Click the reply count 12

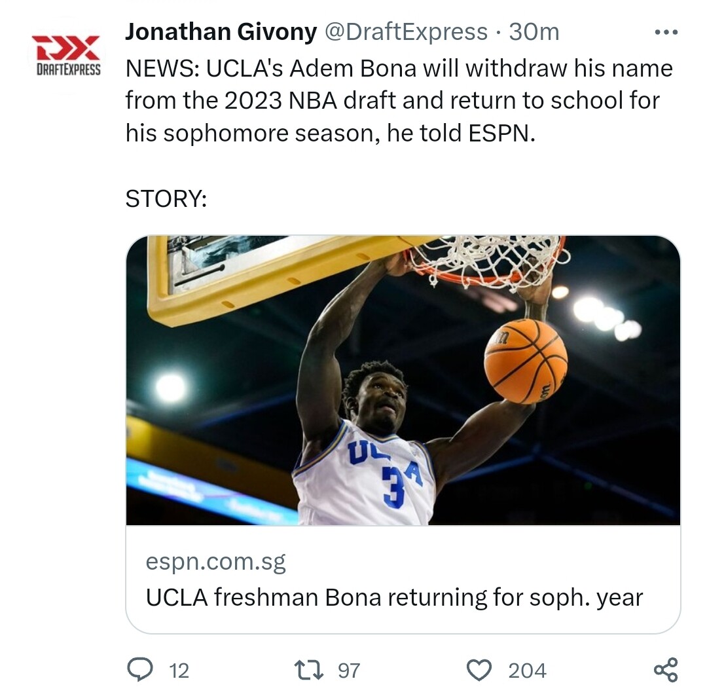179,671
